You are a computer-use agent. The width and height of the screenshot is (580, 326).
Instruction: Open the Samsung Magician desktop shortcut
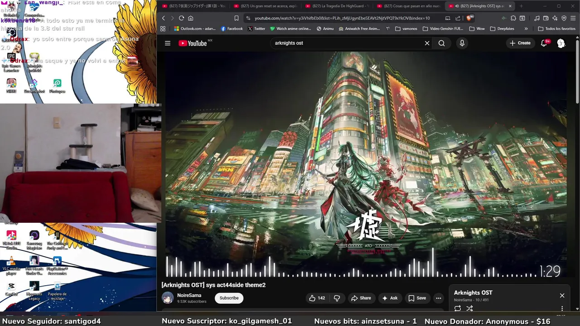pyautogui.click(x=34, y=240)
